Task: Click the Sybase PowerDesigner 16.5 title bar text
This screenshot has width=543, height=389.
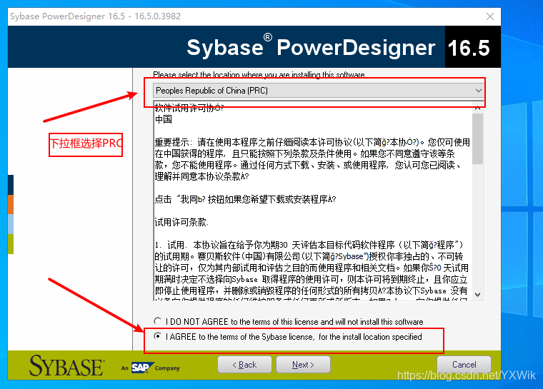Action: point(95,16)
